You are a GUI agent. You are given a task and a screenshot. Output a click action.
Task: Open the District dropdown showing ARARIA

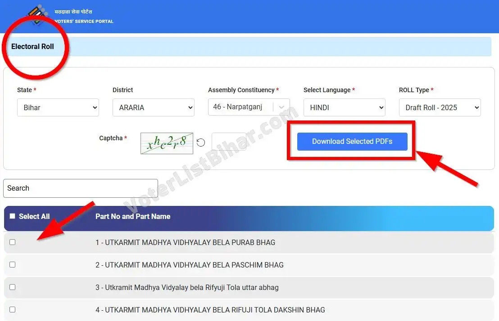coord(153,107)
